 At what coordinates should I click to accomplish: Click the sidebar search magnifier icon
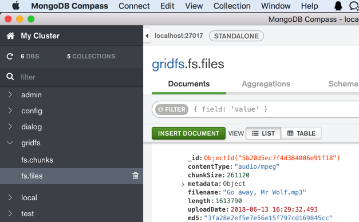[10, 77]
